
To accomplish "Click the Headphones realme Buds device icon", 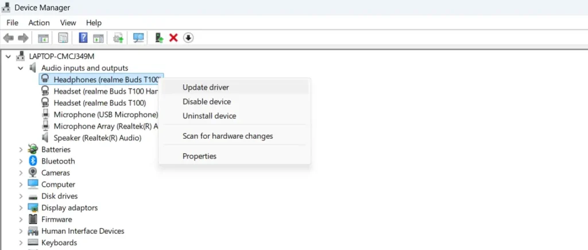I will tap(45, 79).
